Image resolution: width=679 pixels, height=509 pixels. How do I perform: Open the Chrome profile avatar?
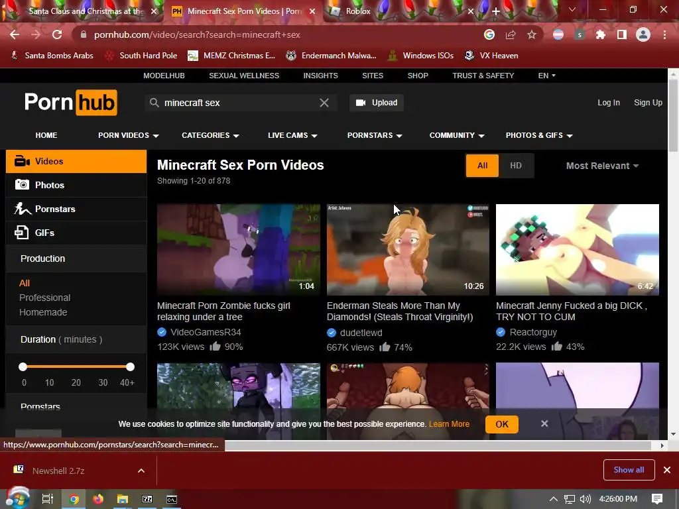coord(643,34)
